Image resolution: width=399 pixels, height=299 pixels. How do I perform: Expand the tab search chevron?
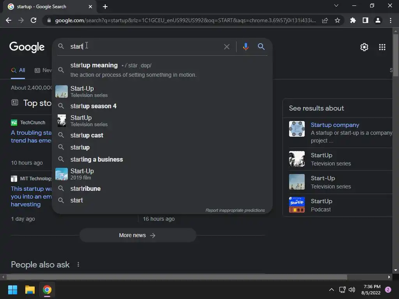336,5
